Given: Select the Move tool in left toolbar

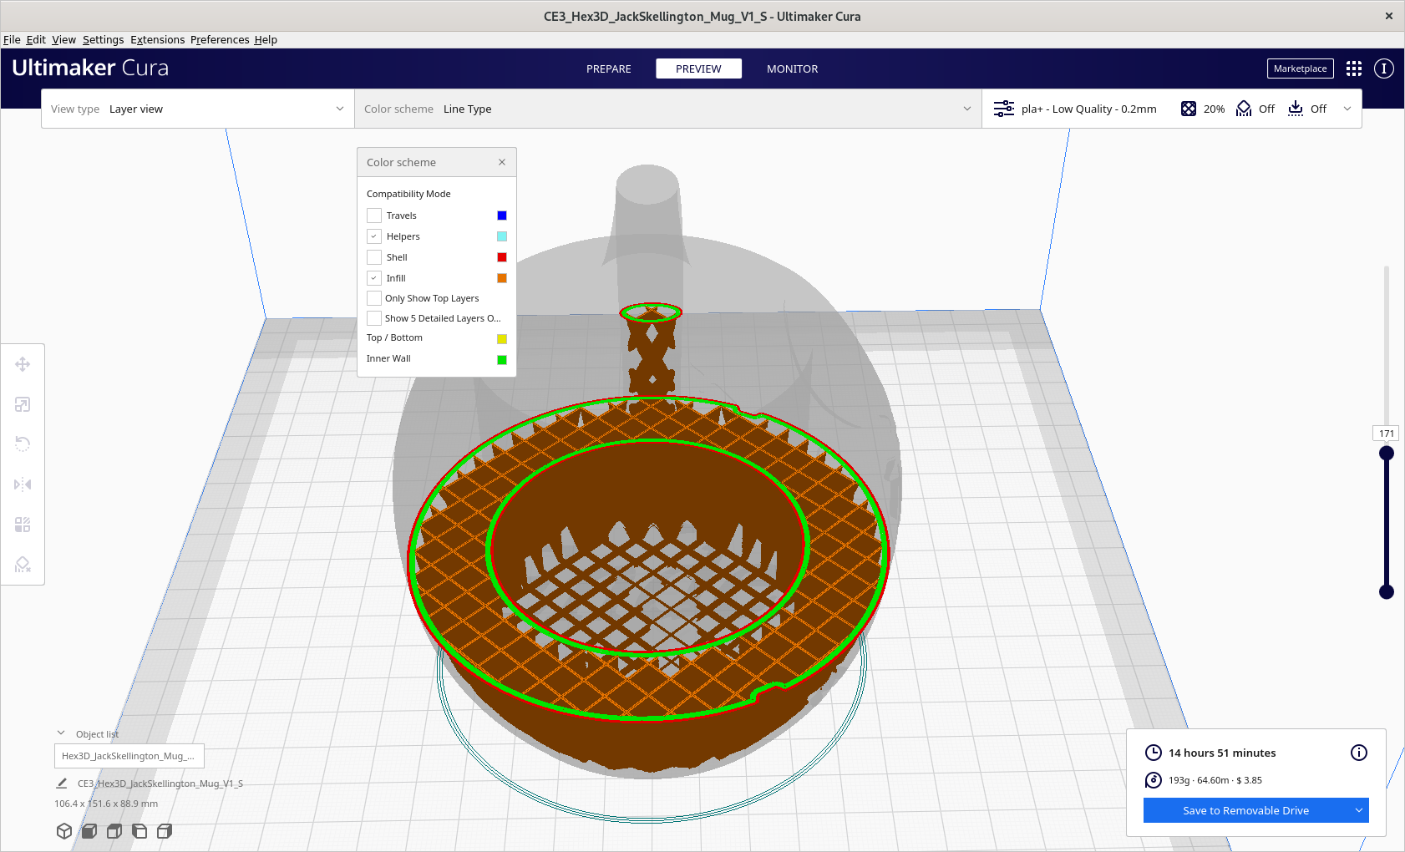Looking at the screenshot, I should [23, 364].
